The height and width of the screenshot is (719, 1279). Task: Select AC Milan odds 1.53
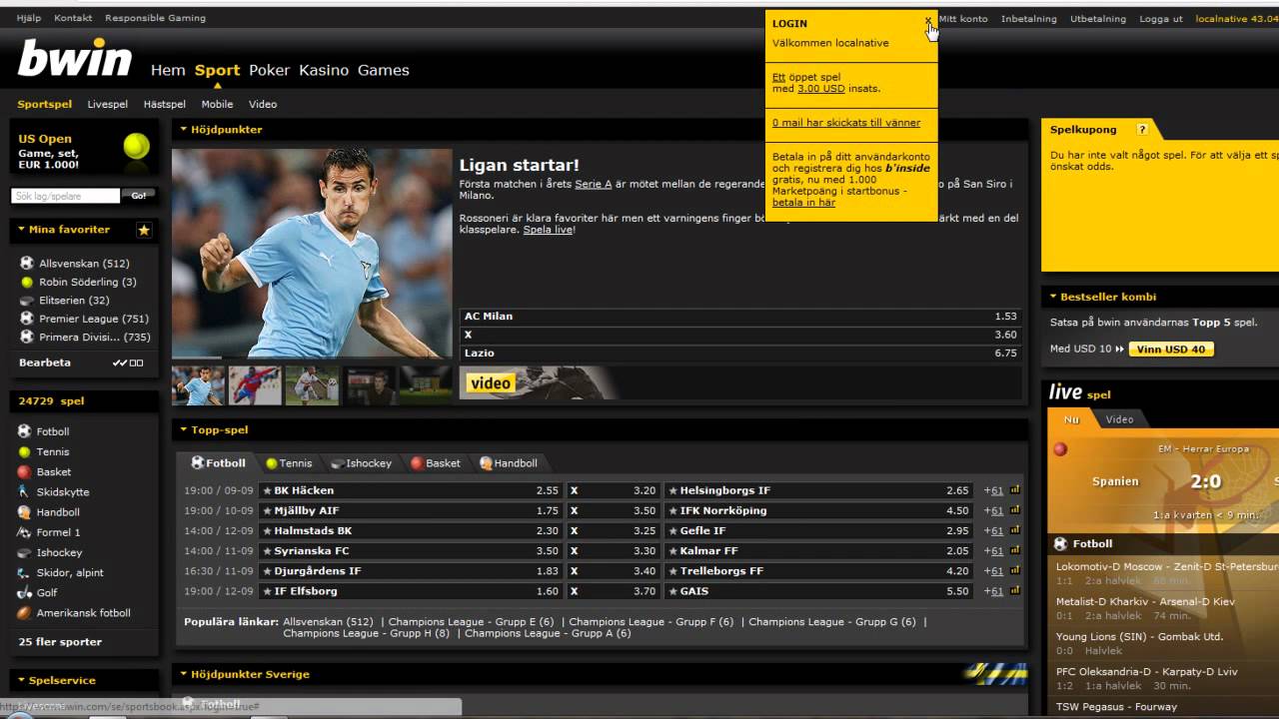coord(740,316)
